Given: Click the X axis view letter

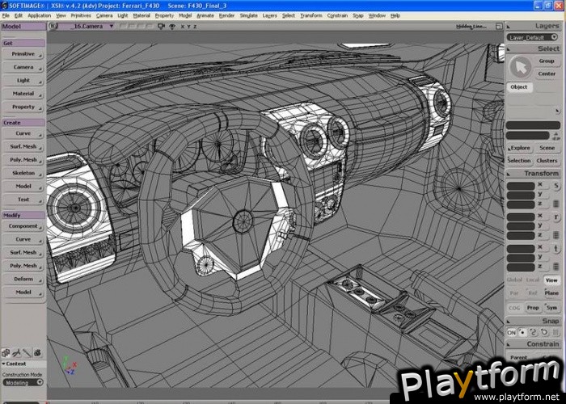Looking at the screenshot, I should (182, 27).
